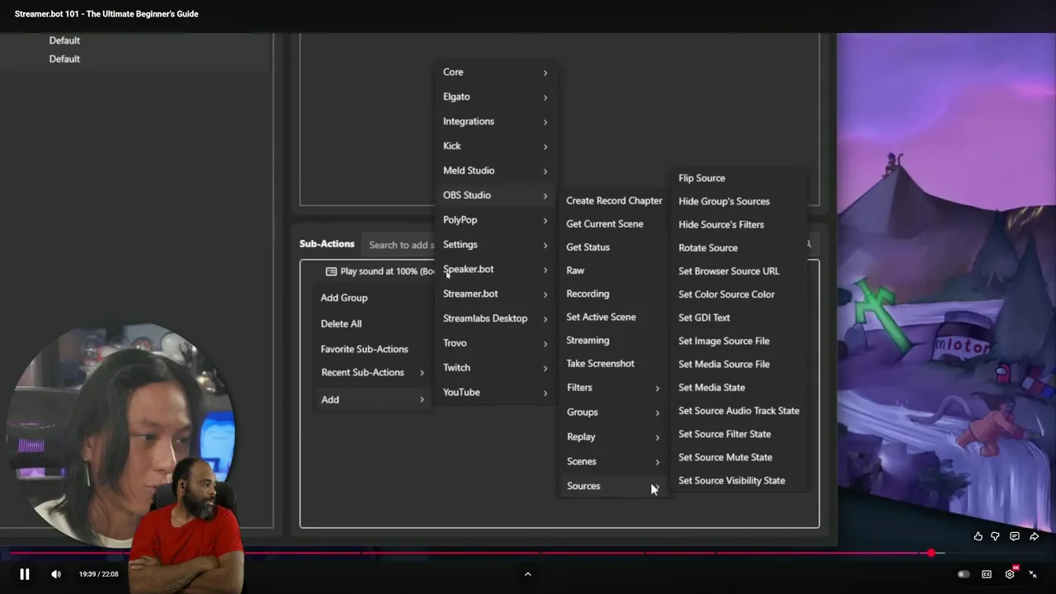The width and height of the screenshot is (1056, 594).
Task: Open the Twitch menu entry
Action: point(495,368)
